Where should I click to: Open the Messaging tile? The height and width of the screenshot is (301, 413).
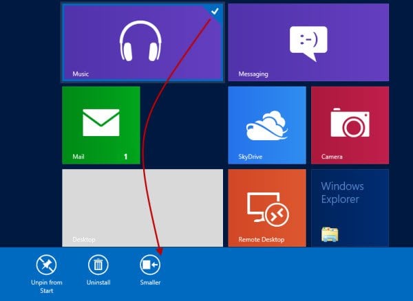click(308, 43)
